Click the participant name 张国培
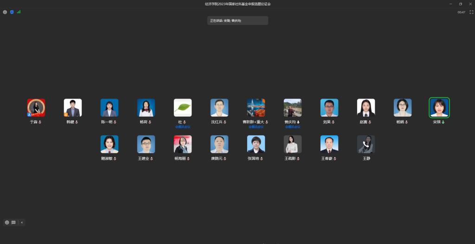Screen dimensions: 475x244 (253, 159)
